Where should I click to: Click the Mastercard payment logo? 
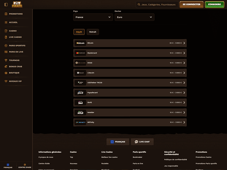pyautogui.click(x=80, y=53)
